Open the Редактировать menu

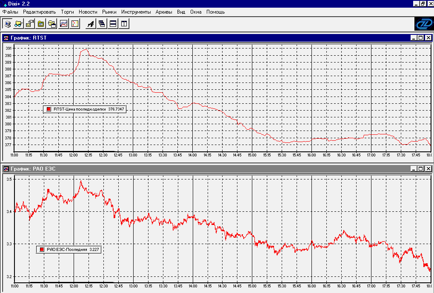point(39,12)
